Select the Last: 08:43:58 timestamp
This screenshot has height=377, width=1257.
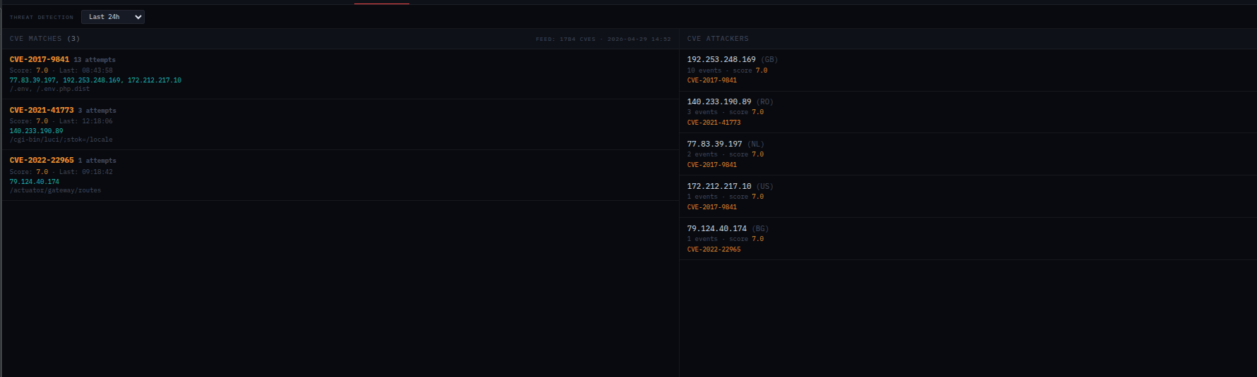click(86, 70)
